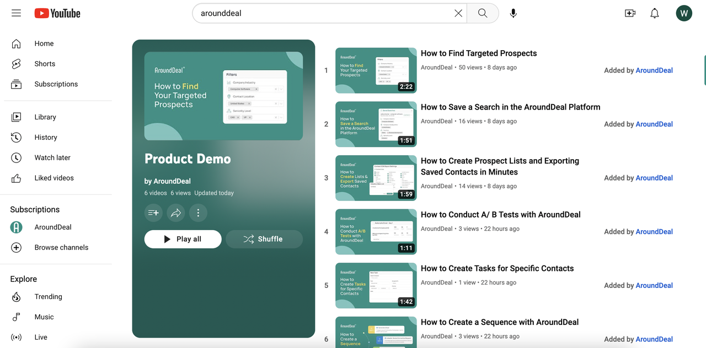Viewport: 706px width, 348px height.
Task: Open the create video icon
Action: (630, 13)
